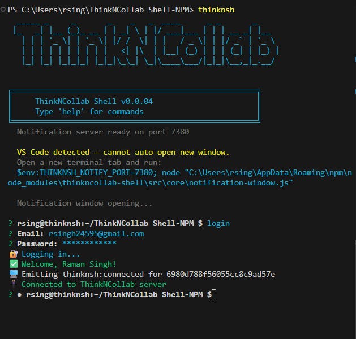The height and width of the screenshot is (339, 356).
Task: Click 'Logging in...' text
Action: pyautogui.click(x=50, y=254)
